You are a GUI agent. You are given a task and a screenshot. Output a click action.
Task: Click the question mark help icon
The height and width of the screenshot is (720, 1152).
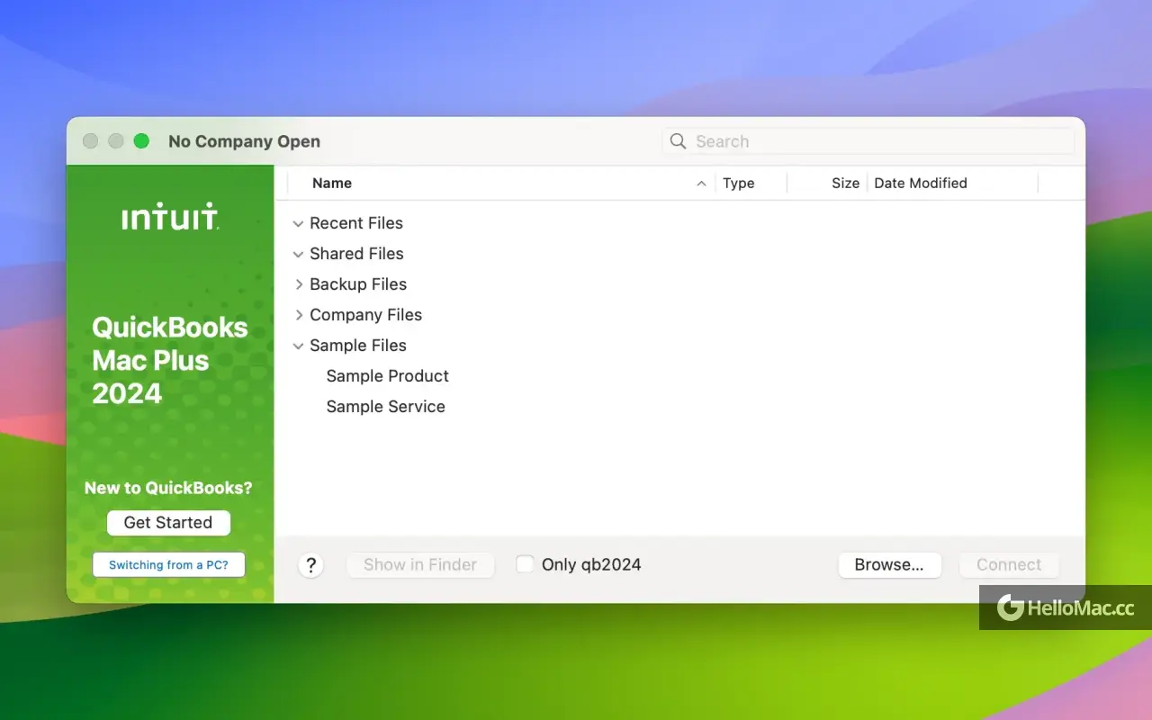pyautogui.click(x=310, y=565)
